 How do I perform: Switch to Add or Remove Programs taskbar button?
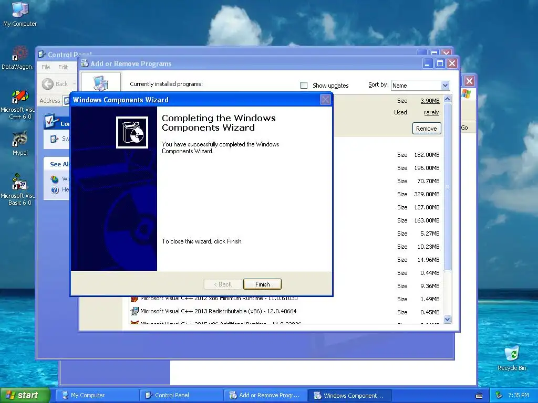point(266,395)
